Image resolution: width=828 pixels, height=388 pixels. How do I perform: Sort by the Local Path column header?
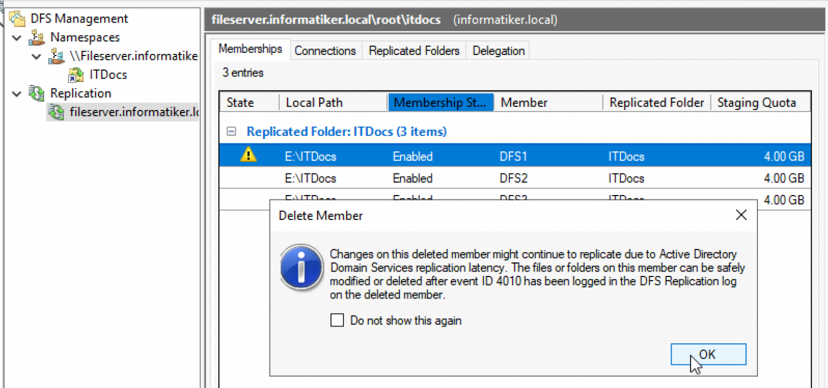tap(315, 102)
